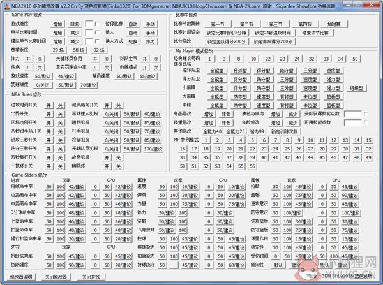Pick classic jersey number 23

[x=282, y=59]
